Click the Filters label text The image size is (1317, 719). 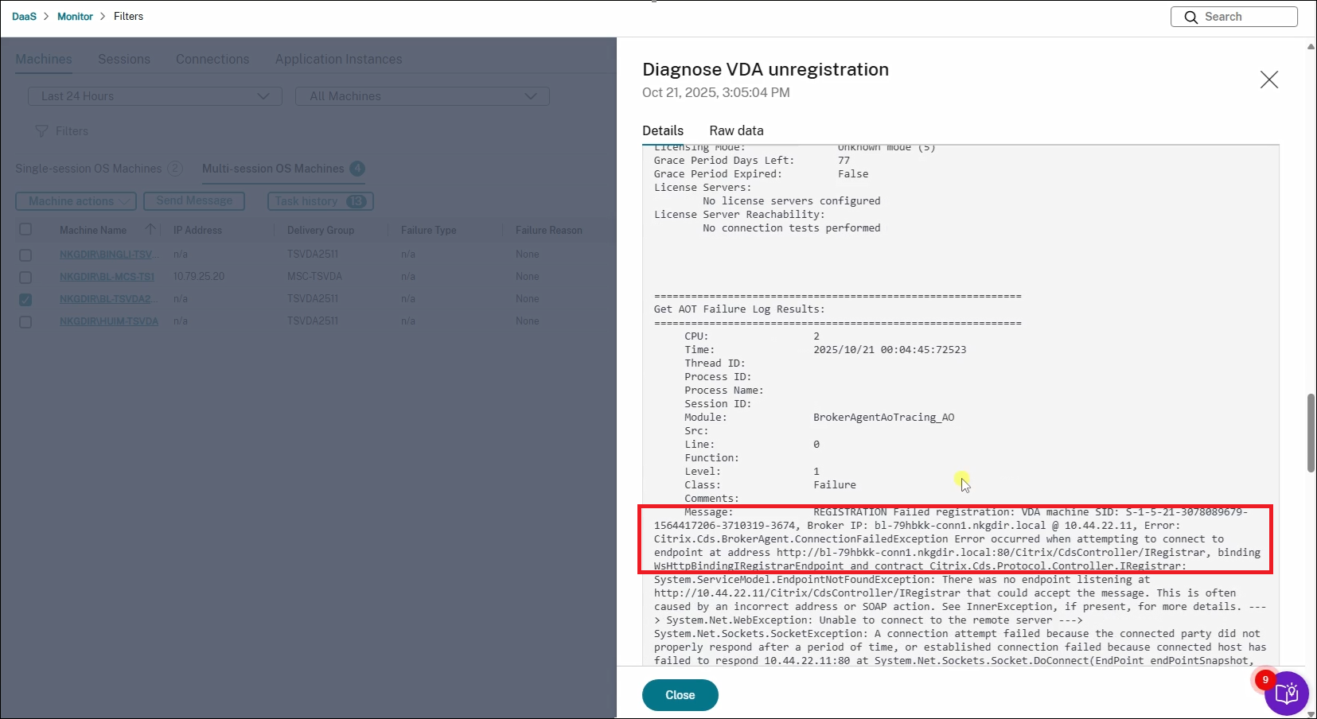click(x=72, y=131)
